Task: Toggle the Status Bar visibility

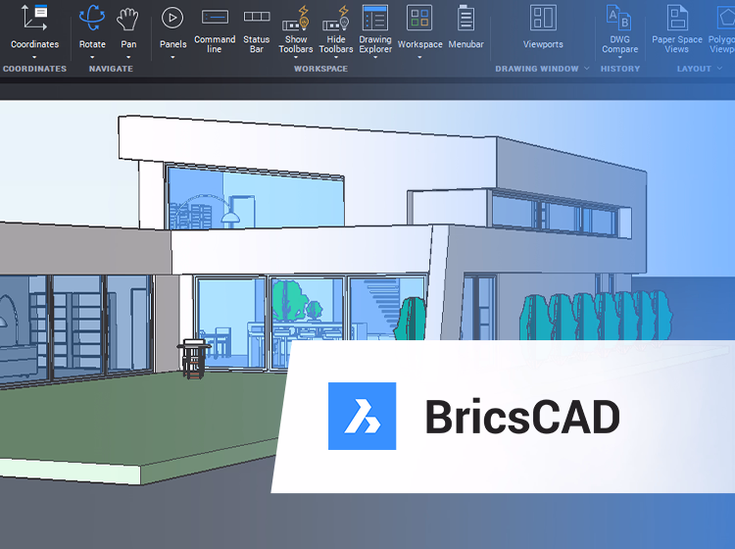Action: 257,18
